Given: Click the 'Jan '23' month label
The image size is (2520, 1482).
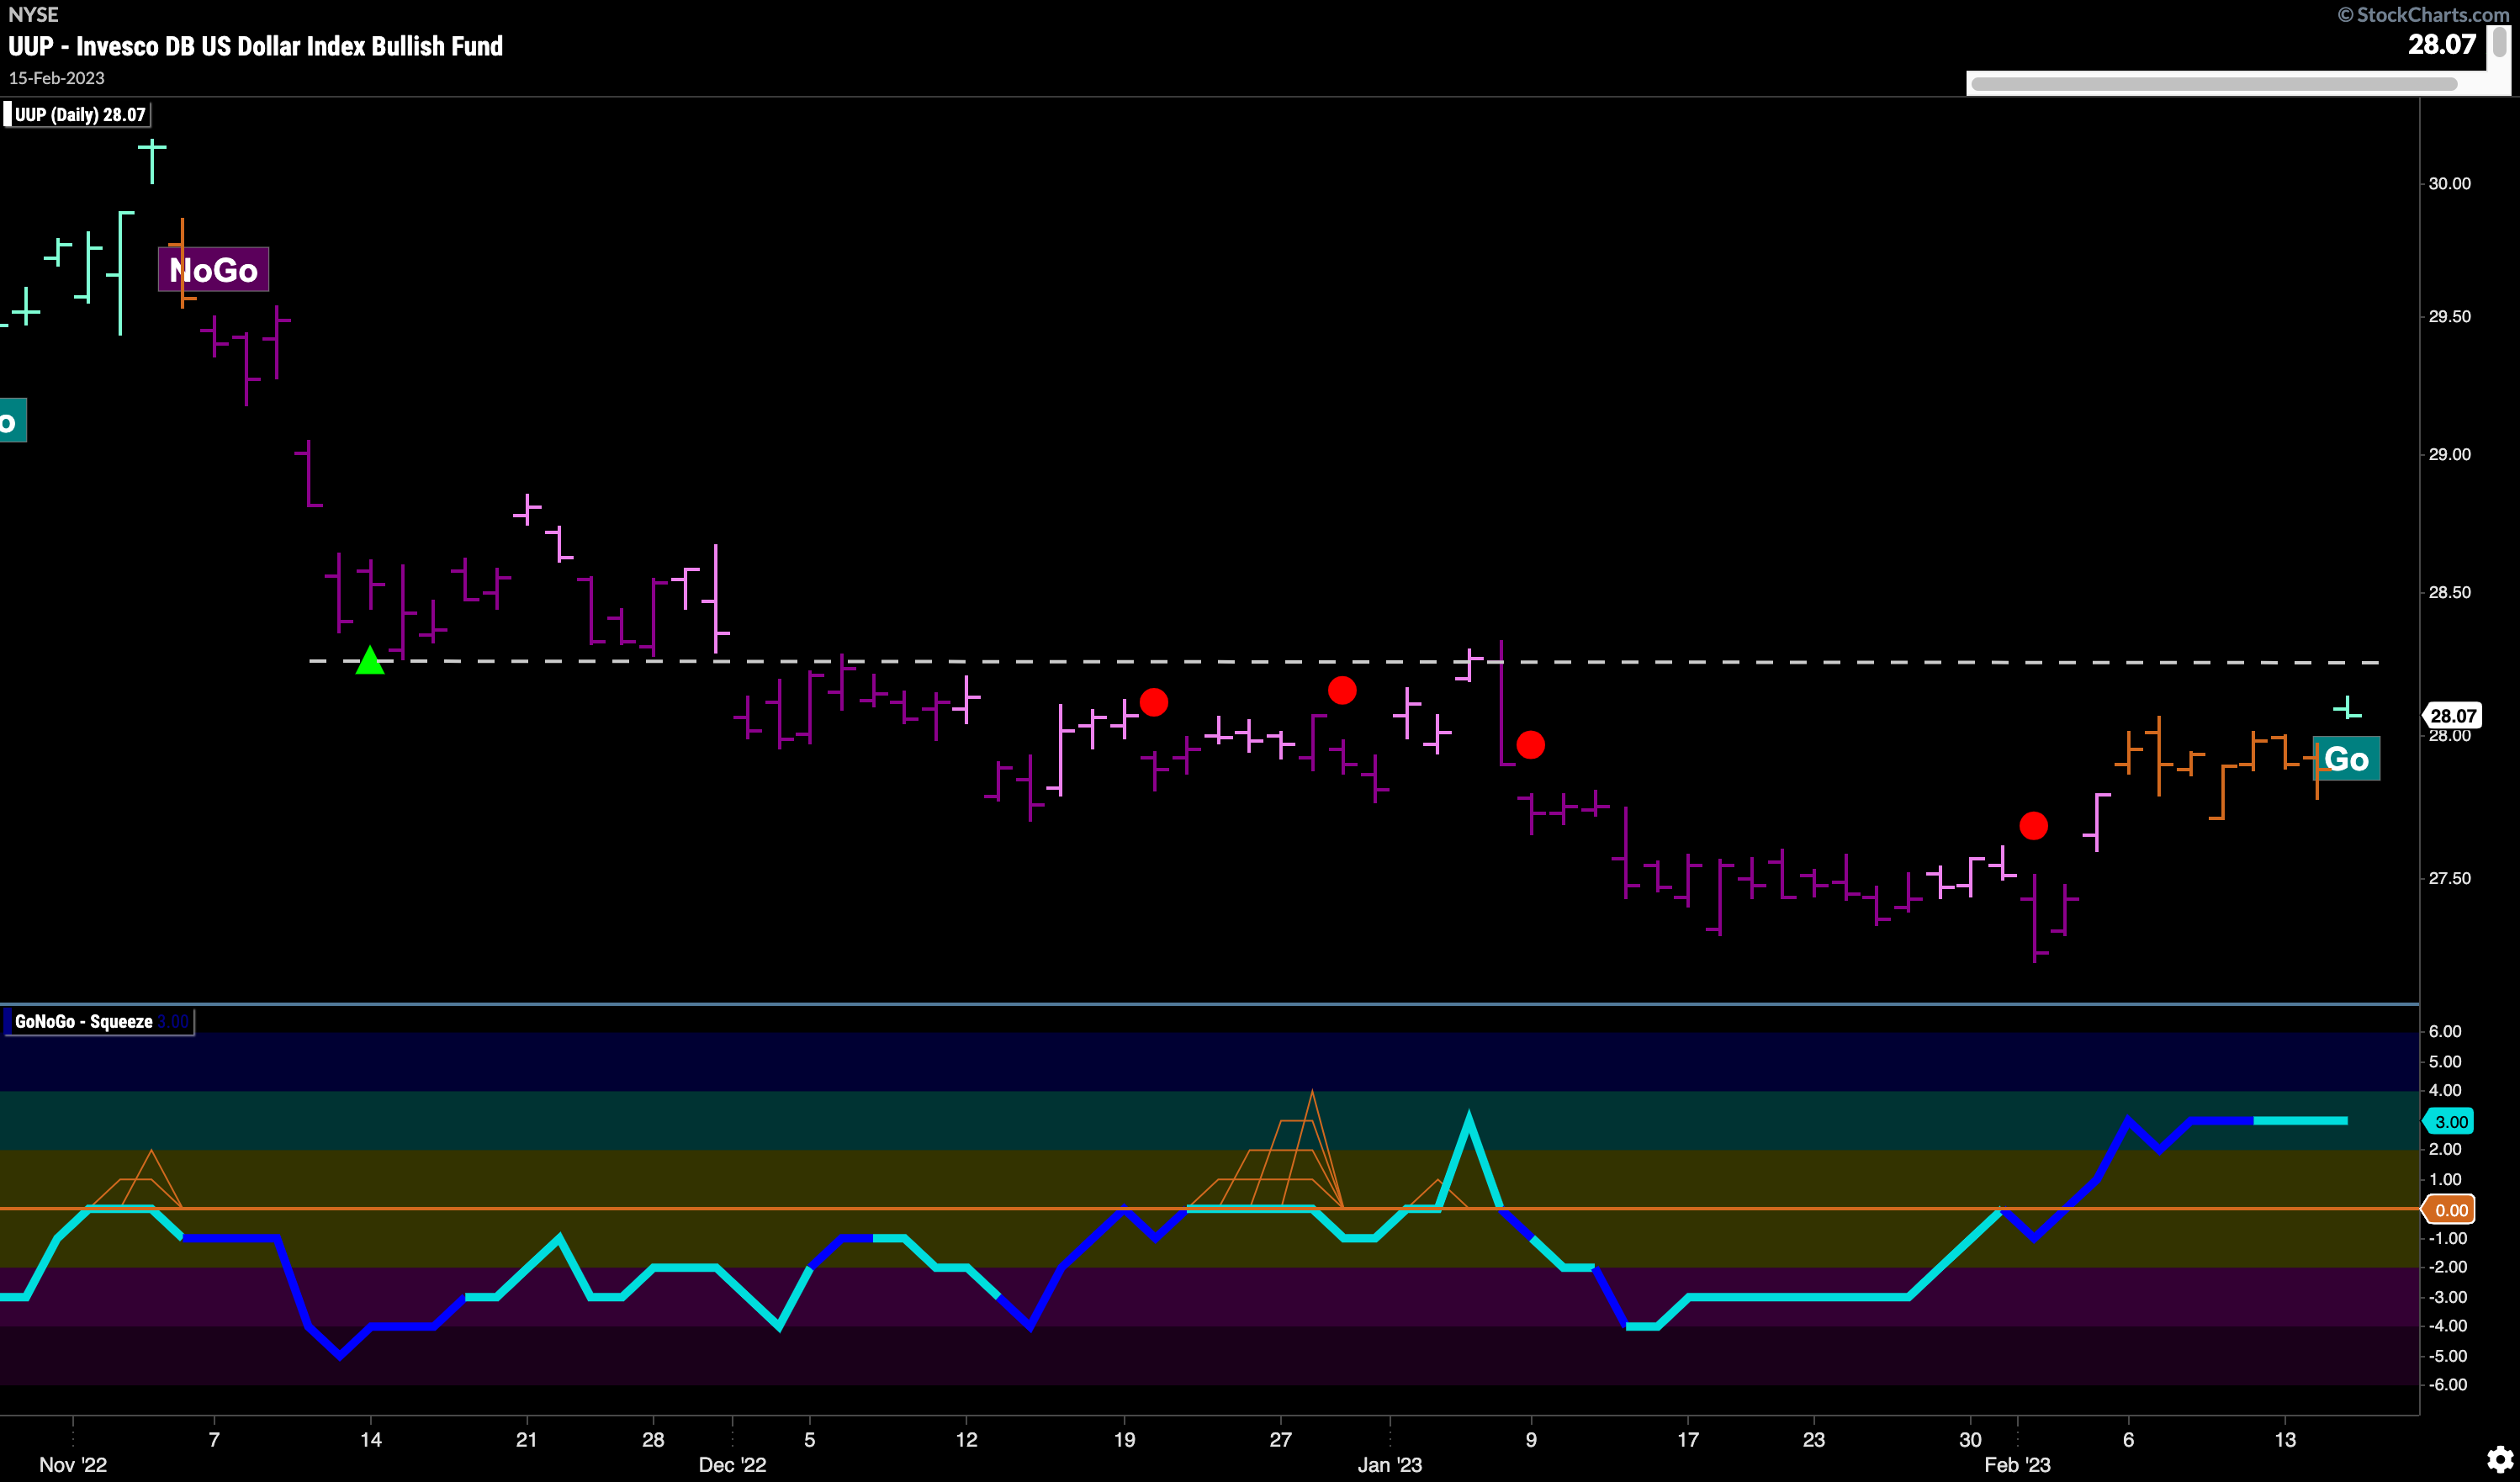Looking at the screenshot, I should [1389, 1464].
